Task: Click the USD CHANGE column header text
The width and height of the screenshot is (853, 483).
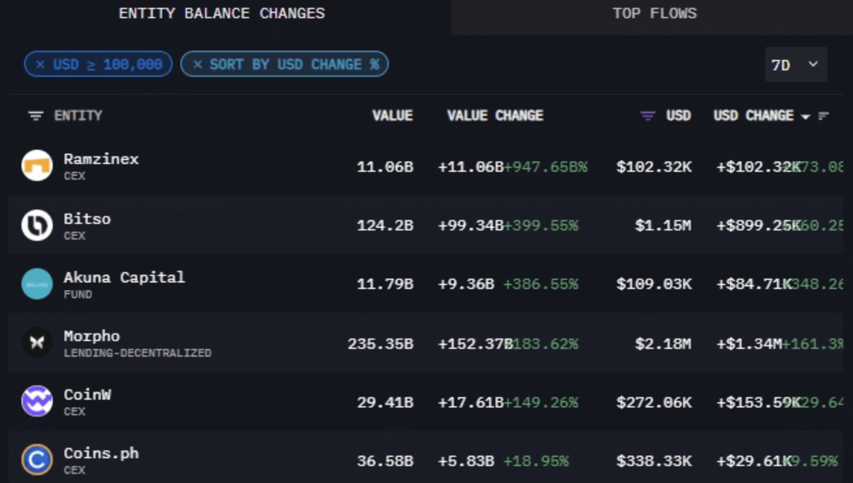Action: click(x=753, y=116)
